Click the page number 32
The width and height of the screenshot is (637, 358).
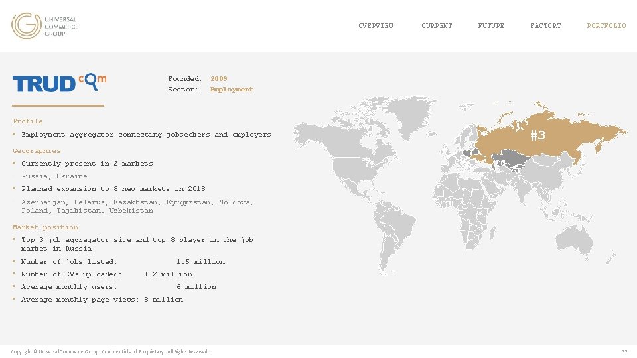(624, 351)
